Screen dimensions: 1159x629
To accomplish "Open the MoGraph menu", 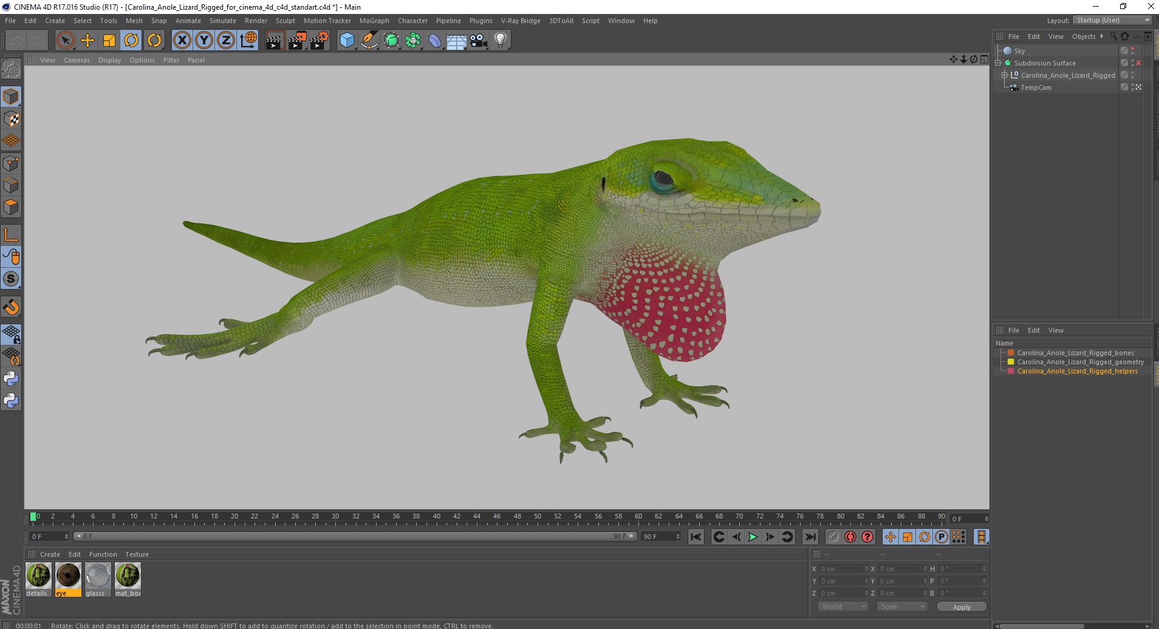I will point(374,21).
